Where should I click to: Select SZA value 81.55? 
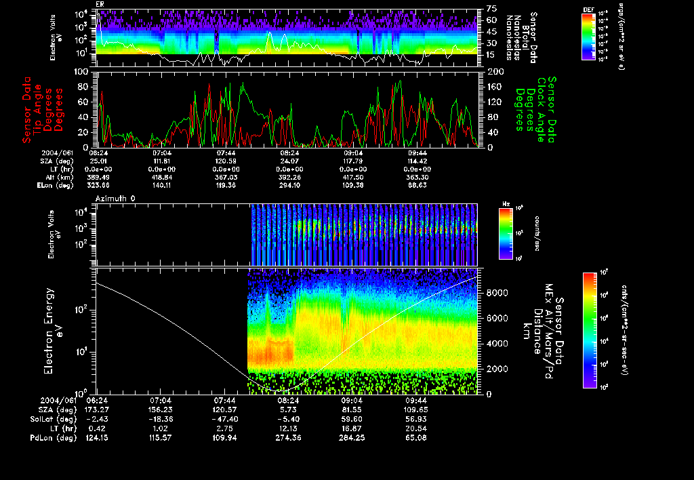(352, 410)
